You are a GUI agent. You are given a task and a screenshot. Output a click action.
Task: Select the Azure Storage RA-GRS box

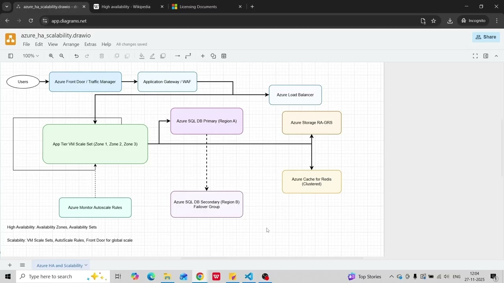pos(312,123)
